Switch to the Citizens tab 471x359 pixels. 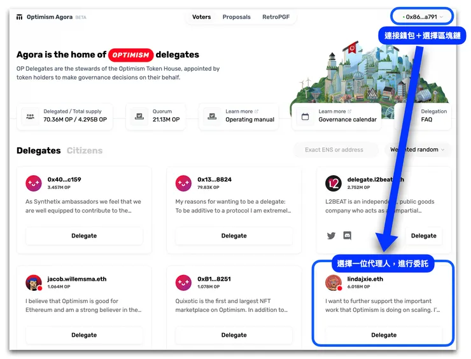[85, 150]
